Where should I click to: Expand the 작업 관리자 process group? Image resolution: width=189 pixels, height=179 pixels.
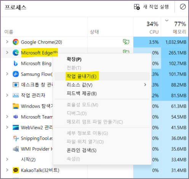pyautogui.click(x=7, y=95)
